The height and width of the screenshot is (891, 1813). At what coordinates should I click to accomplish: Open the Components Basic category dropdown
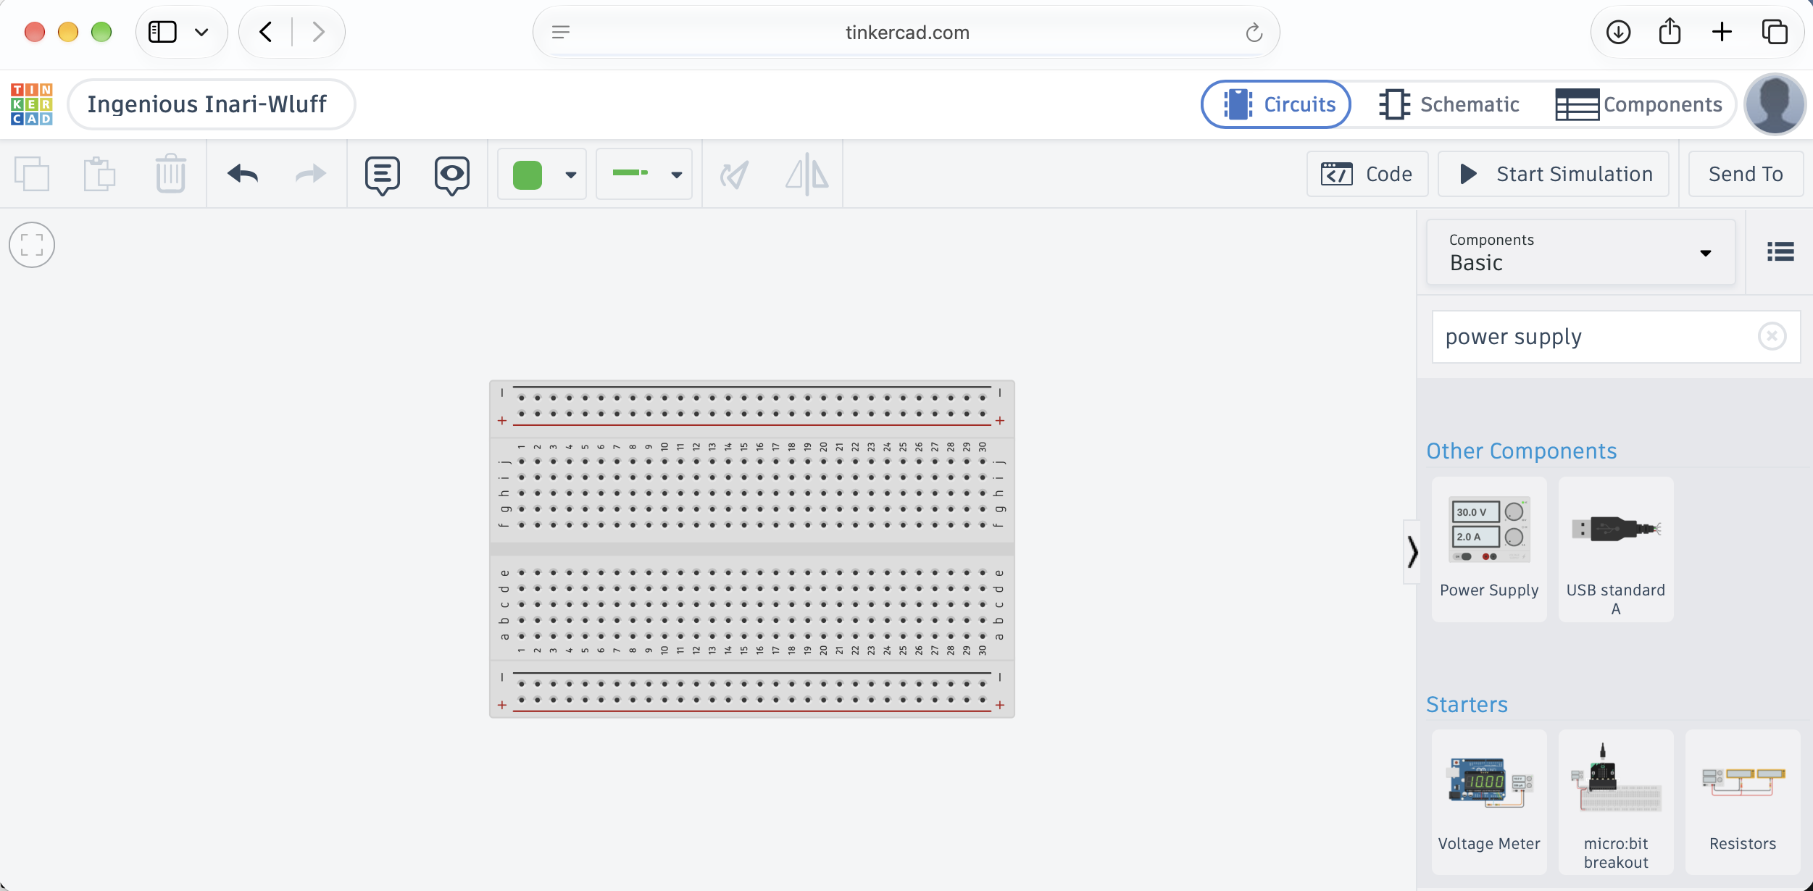click(x=1580, y=253)
